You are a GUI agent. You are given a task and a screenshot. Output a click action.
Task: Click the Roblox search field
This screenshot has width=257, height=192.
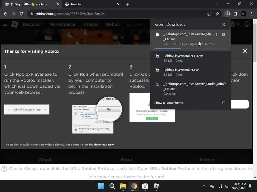pos(137,24)
